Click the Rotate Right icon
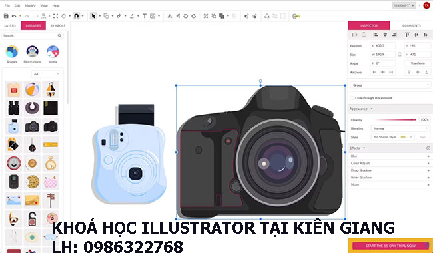The height and width of the screenshot is (253, 433). pyautogui.click(x=194, y=16)
